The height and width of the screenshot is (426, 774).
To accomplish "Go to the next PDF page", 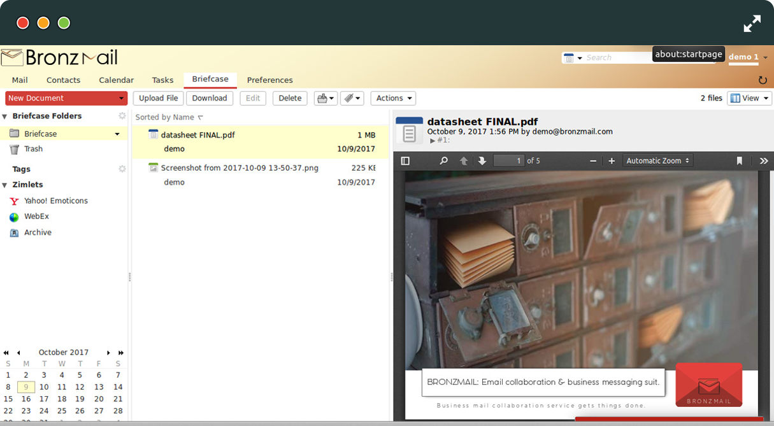I will (482, 161).
